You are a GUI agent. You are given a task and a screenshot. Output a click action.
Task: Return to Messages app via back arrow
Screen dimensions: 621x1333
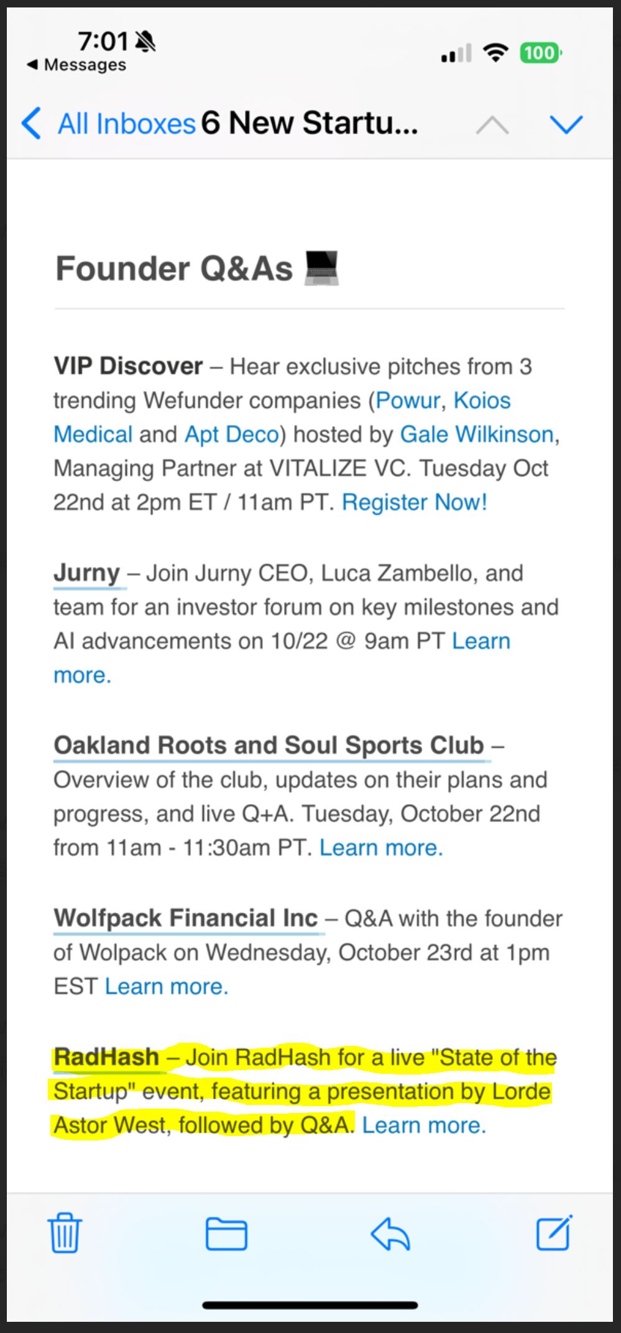click(x=76, y=65)
